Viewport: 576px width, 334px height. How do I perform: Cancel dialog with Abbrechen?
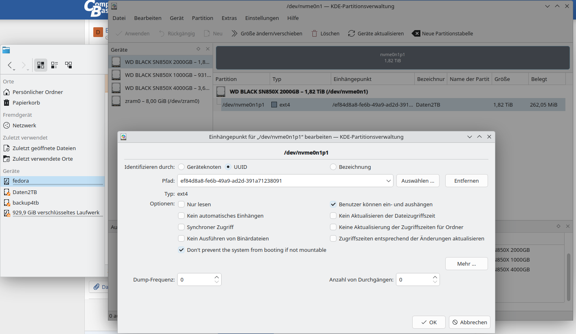(x=469, y=322)
